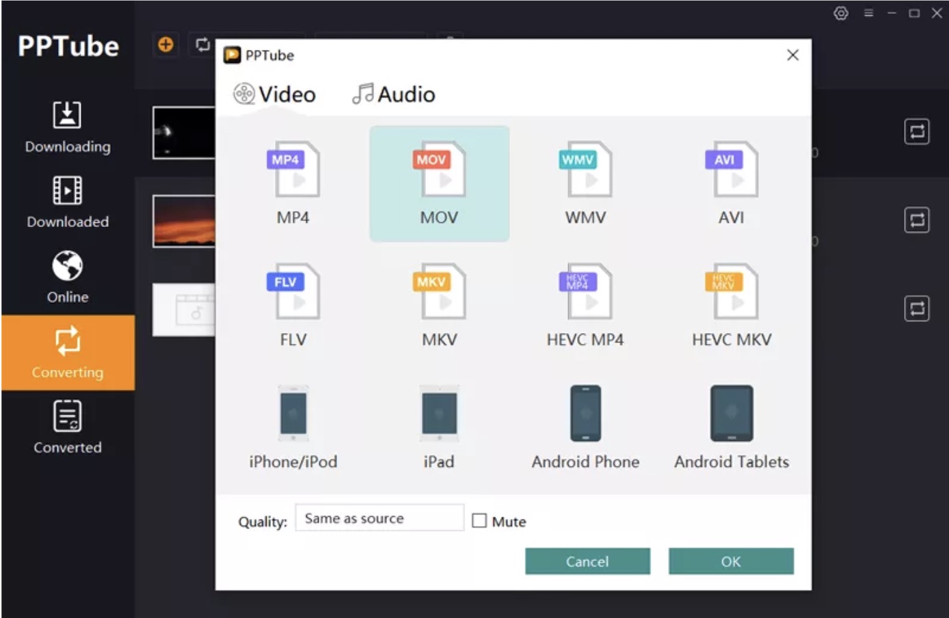Image resolution: width=949 pixels, height=618 pixels.
Task: Pick the HEVC MP4 format
Action: coord(585,291)
